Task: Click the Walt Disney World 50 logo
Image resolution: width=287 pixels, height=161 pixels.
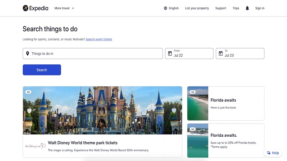Action: pos(35,146)
